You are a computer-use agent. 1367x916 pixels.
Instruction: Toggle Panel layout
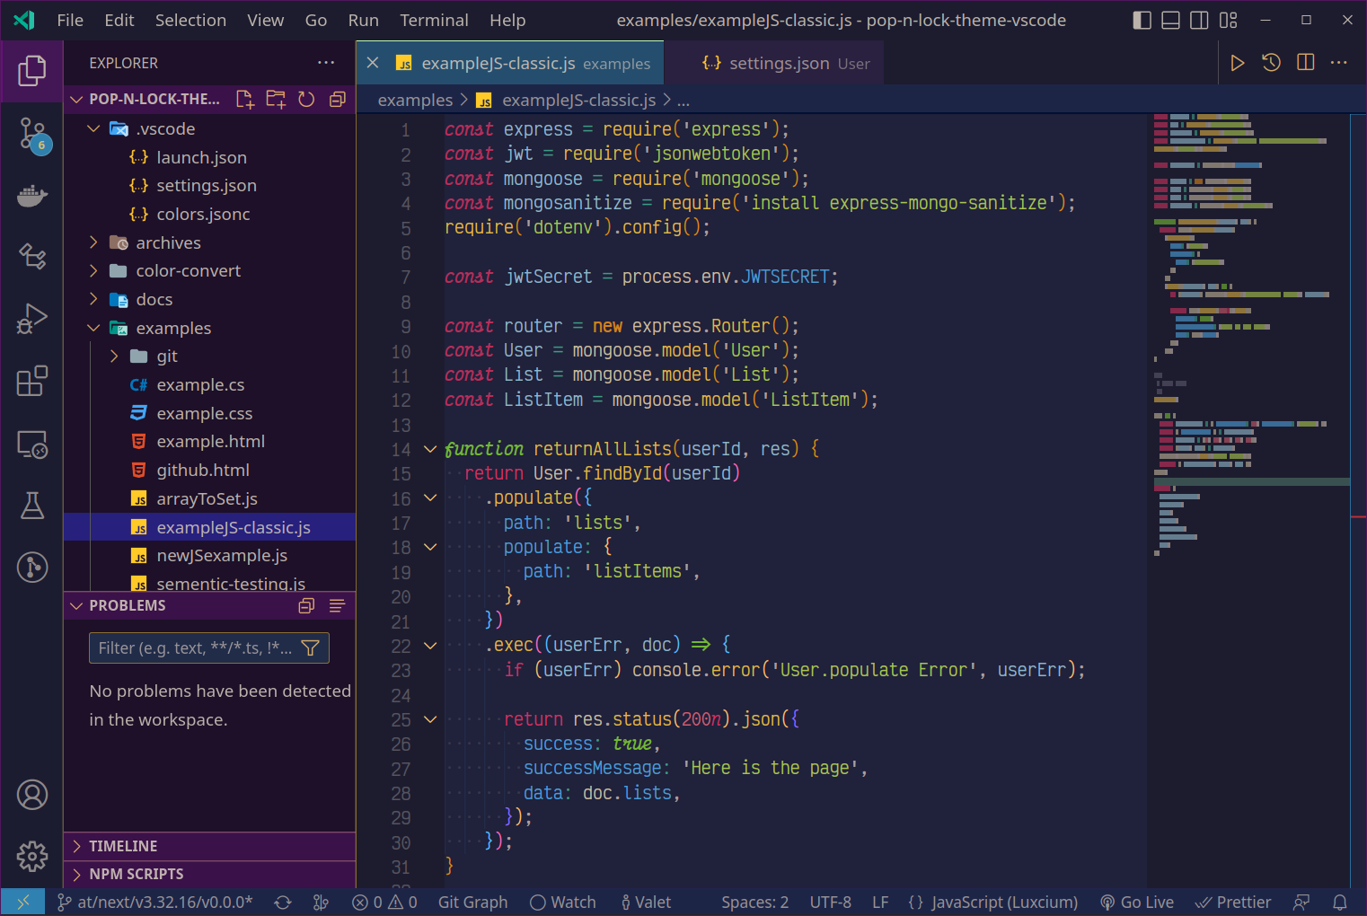[1170, 20]
